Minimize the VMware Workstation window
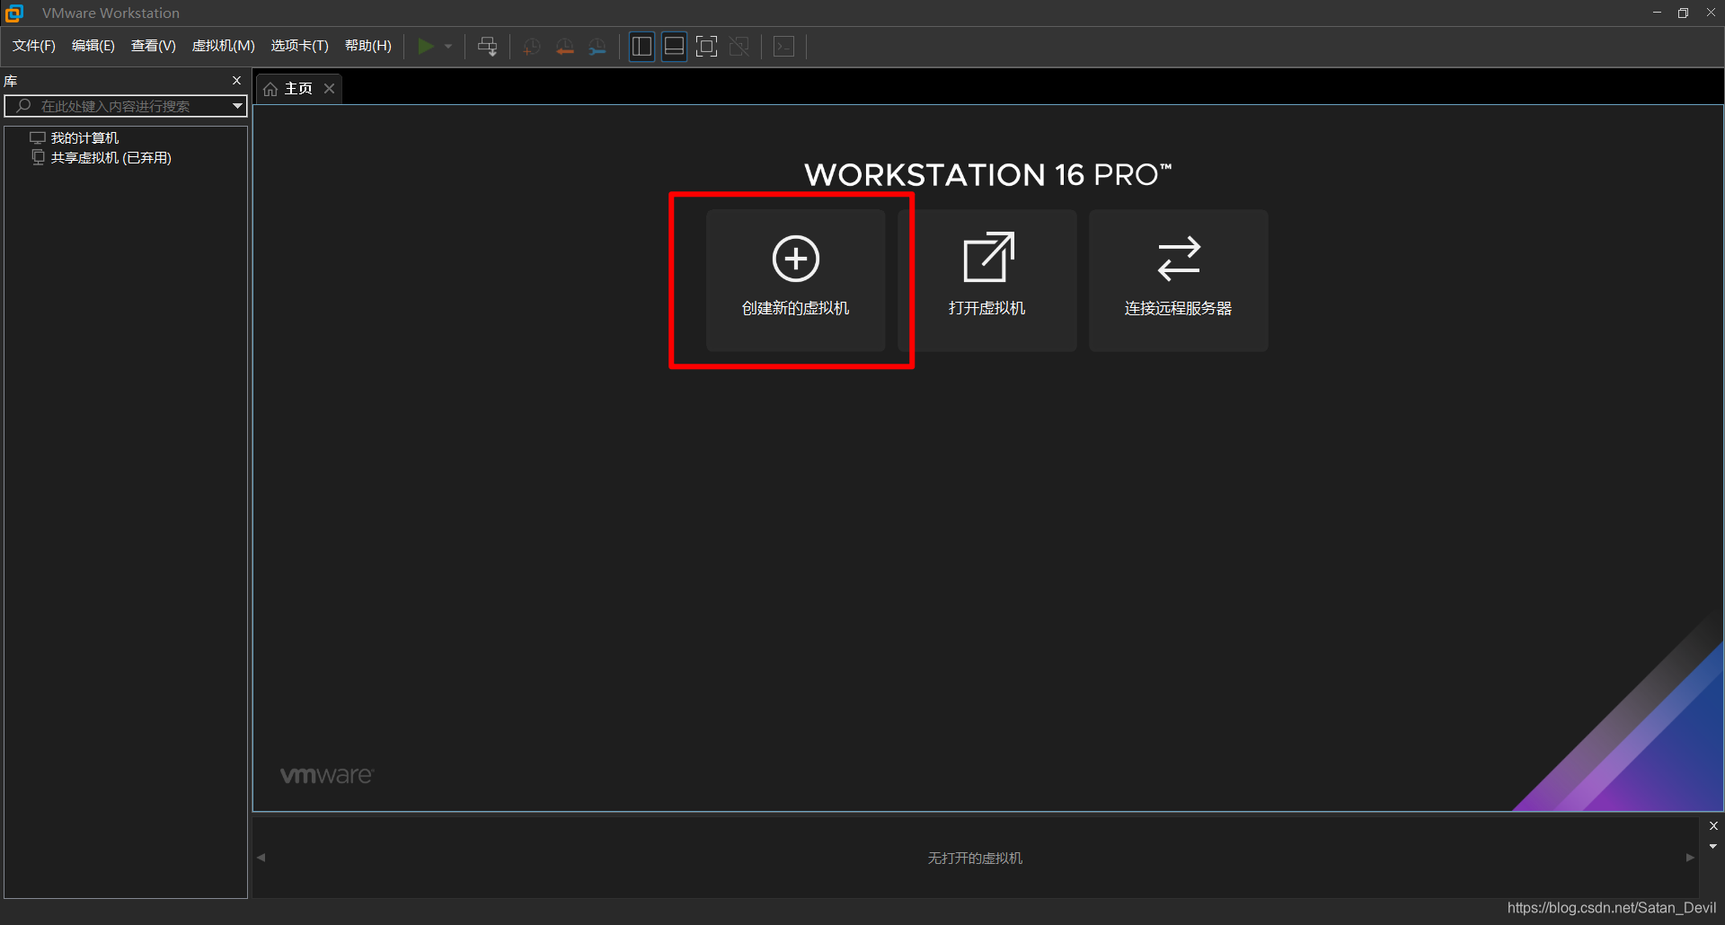This screenshot has height=925, width=1725. point(1657,13)
